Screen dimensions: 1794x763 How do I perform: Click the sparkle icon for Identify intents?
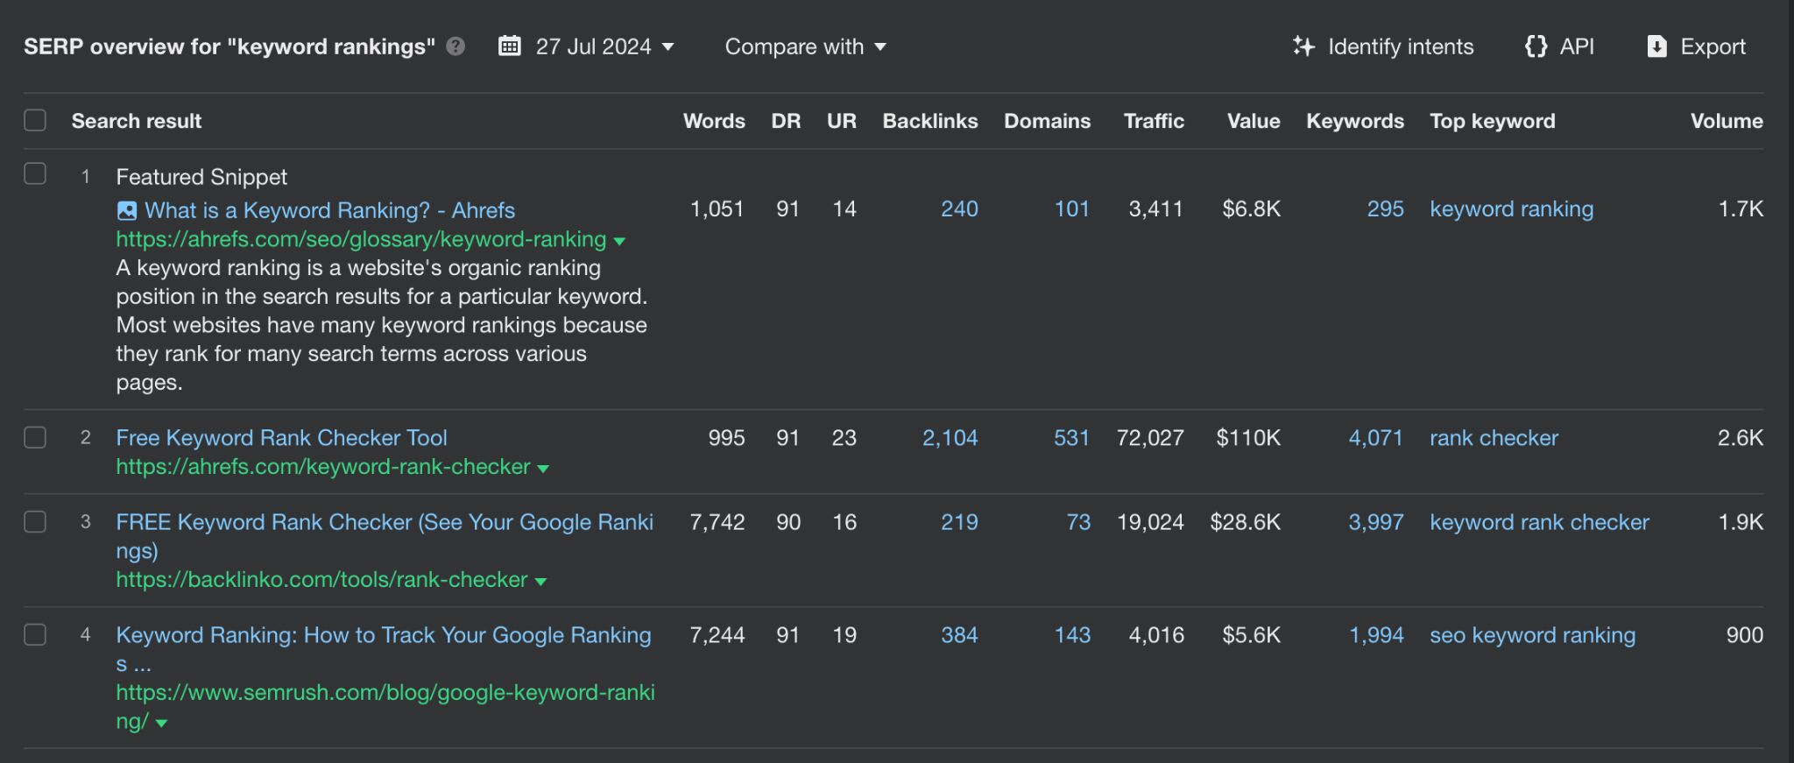pyautogui.click(x=1303, y=46)
